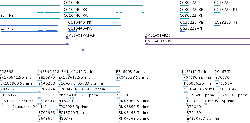Select the bs85f12.5prime EST label

[x=196, y=72]
